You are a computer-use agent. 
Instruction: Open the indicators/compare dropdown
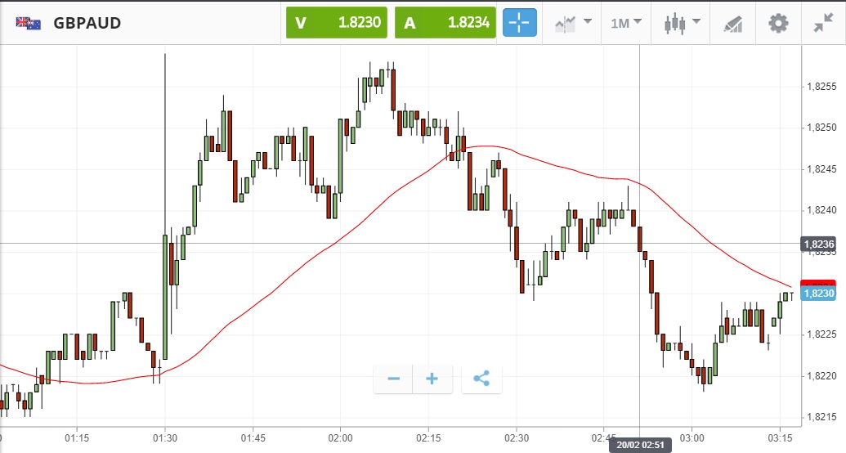pos(573,23)
